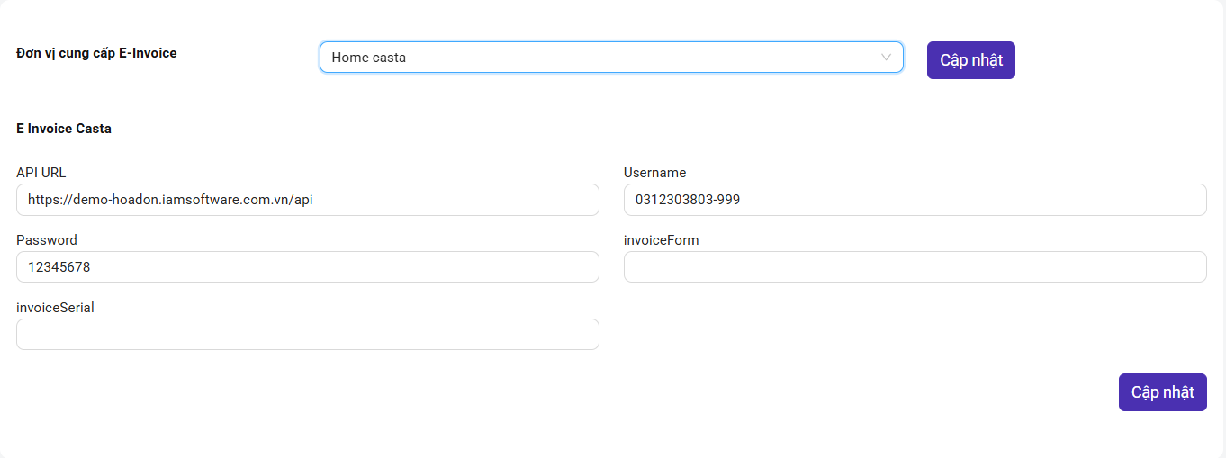Image resolution: width=1226 pixels, height=458 pixels.
Task: Click the 12345678 password value
Action: point(59,267)
